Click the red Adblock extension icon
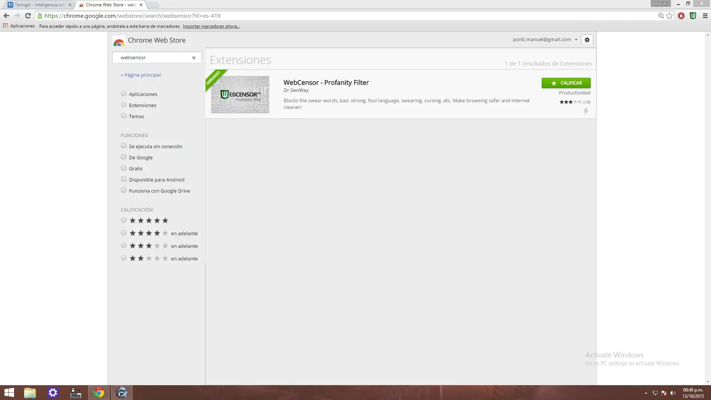 pos(681,16)
